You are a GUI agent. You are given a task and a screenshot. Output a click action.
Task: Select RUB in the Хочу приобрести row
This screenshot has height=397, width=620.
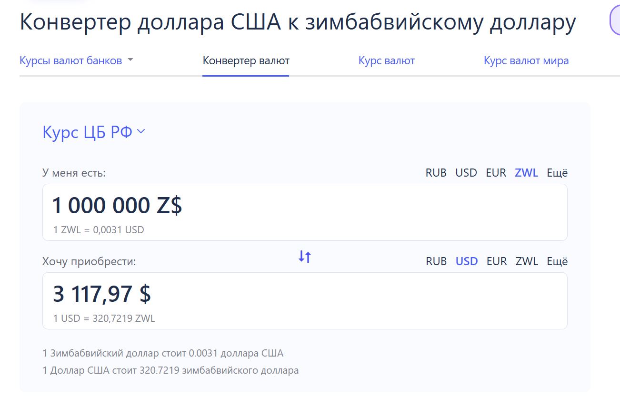tap(436, 261)
